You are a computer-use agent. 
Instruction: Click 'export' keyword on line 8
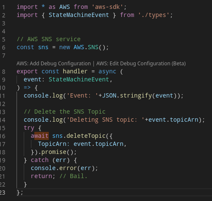[x=27, y=71]
